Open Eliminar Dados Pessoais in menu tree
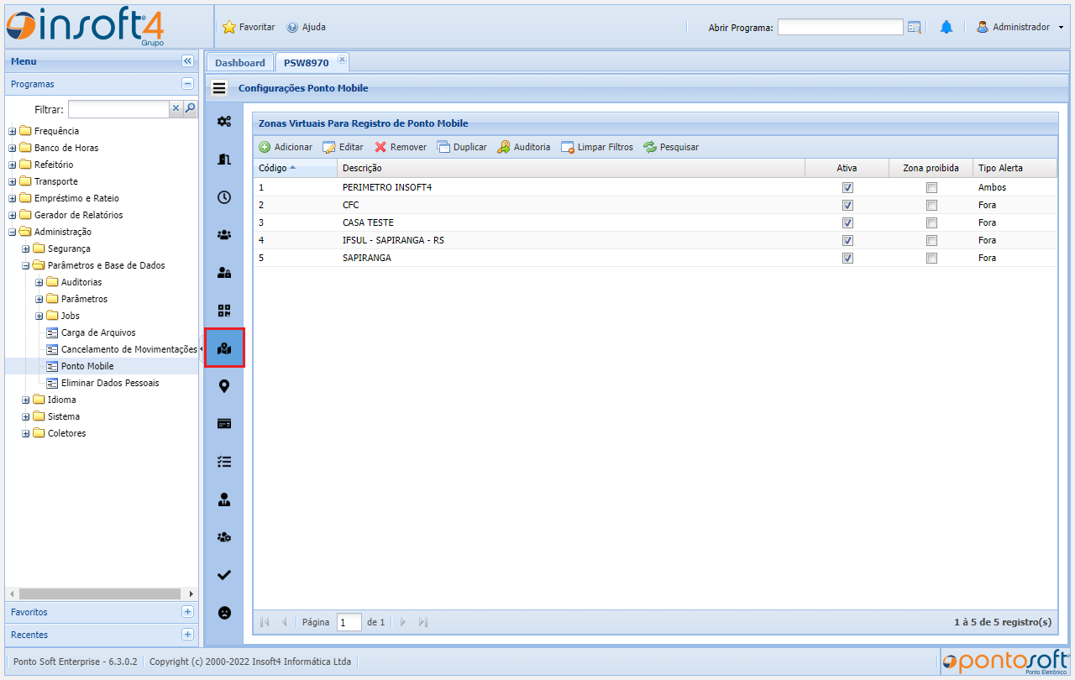This screenshot has width=1075, height=680. [110, 383]
